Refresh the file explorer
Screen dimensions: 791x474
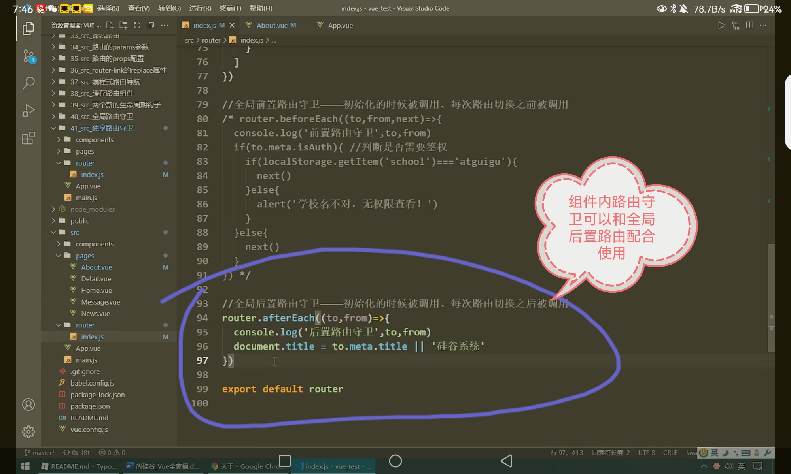[137, 25]
